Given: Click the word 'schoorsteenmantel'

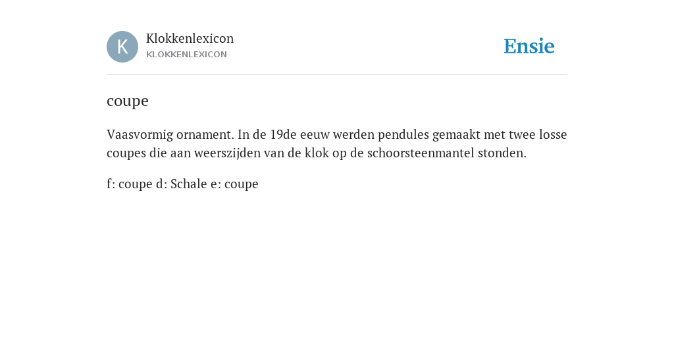Looking at the screenshot, I should [421, 153].
